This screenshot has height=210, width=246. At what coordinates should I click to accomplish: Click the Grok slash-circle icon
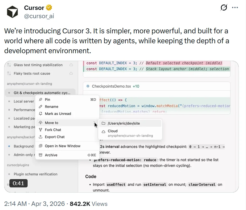(224, 8)
